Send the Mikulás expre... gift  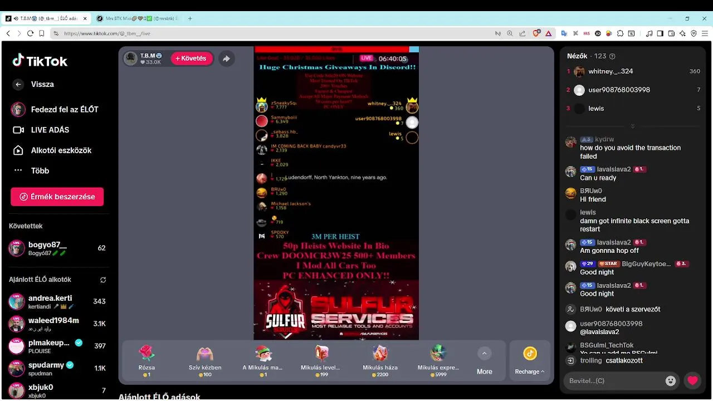click(438, 361)
